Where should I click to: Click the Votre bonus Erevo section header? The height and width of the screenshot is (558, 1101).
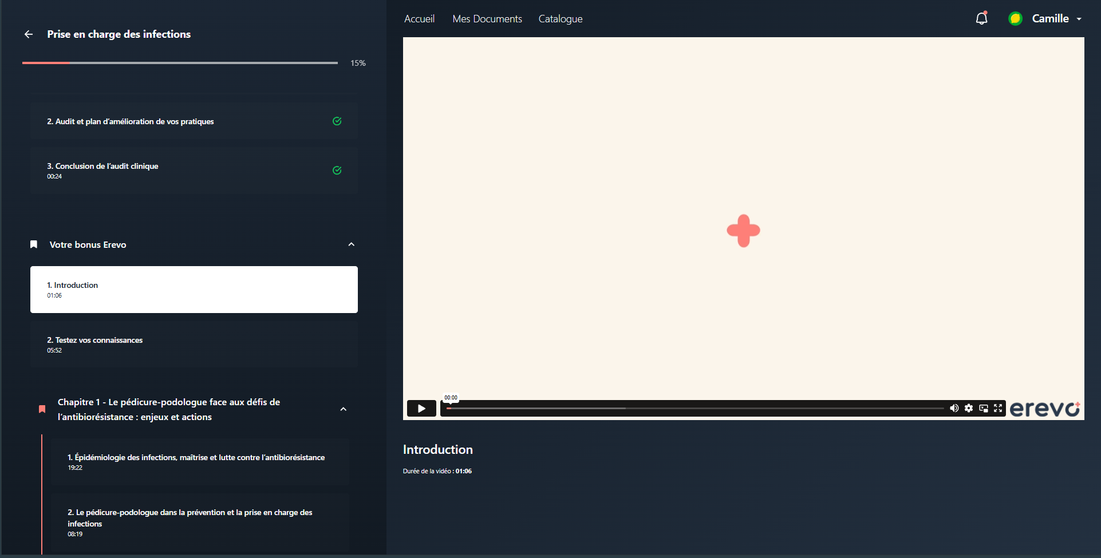click(x=194, y=244)
